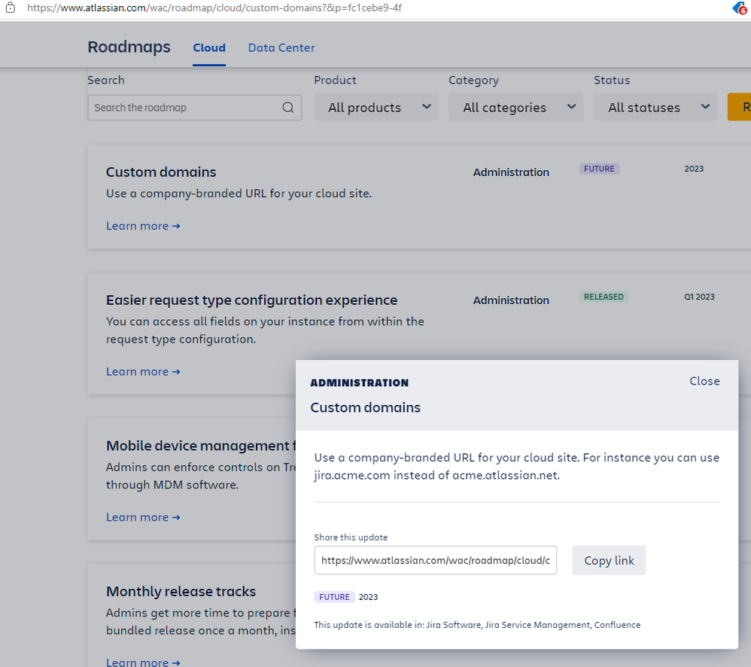751x667 pixels.
Task: Click the FUTURE badge on Custom domains card
Action: (x=599, y=169)
